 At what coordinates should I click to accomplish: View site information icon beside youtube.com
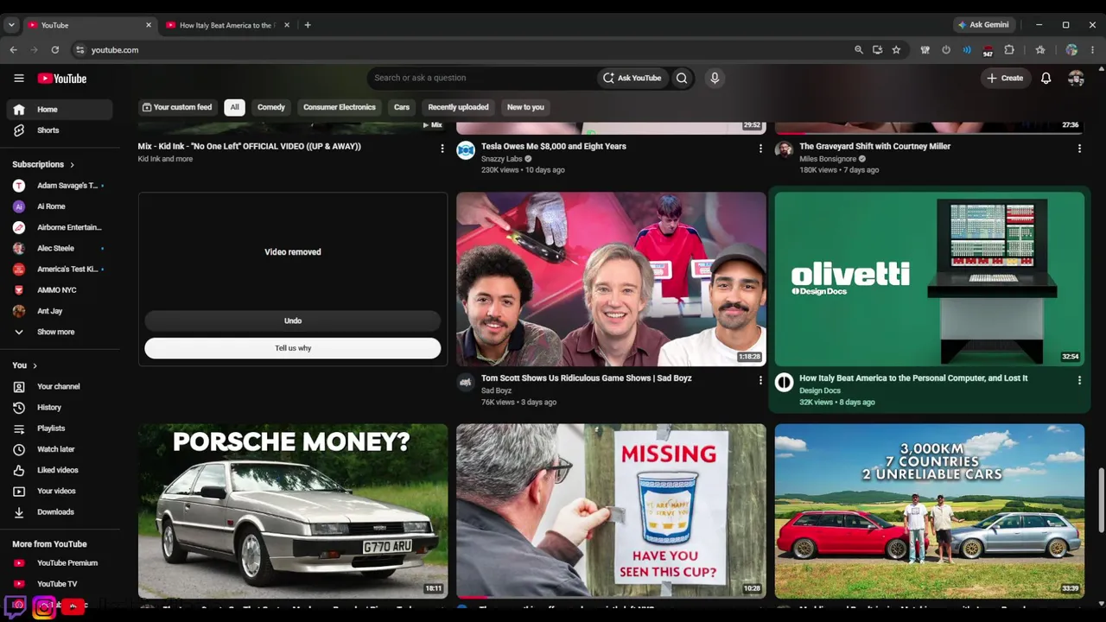click(x=80, y=50)
